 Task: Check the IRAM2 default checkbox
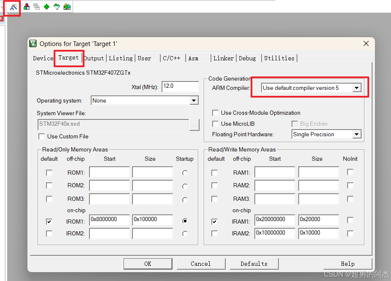(x=214, y=234)
